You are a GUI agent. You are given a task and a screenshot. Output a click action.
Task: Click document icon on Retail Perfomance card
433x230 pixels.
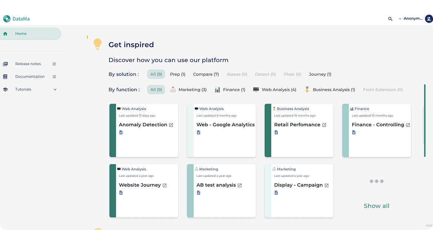click(276, 133)
